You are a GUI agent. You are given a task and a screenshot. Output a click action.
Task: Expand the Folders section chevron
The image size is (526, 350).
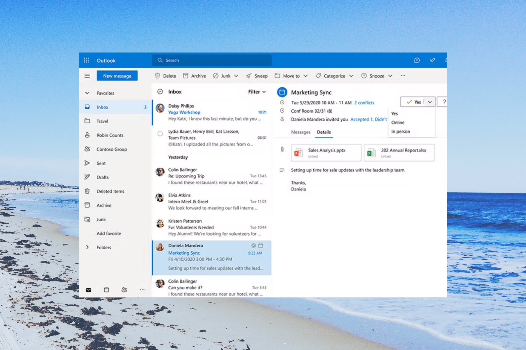(x=87, y=247)
